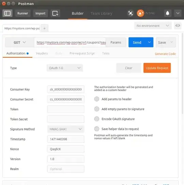Click the Nonce field
The image size is (184, 185).
[x=66, y=149]
